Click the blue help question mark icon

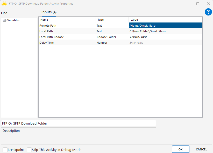[208, 12]
